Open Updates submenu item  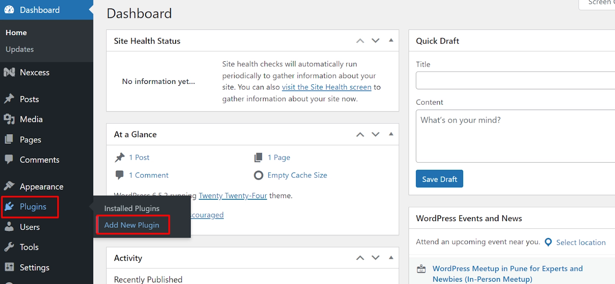click(x=20, y=49)
